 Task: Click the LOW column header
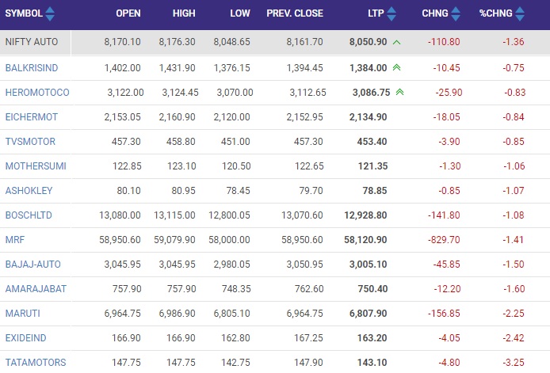(x=240, y=13)
